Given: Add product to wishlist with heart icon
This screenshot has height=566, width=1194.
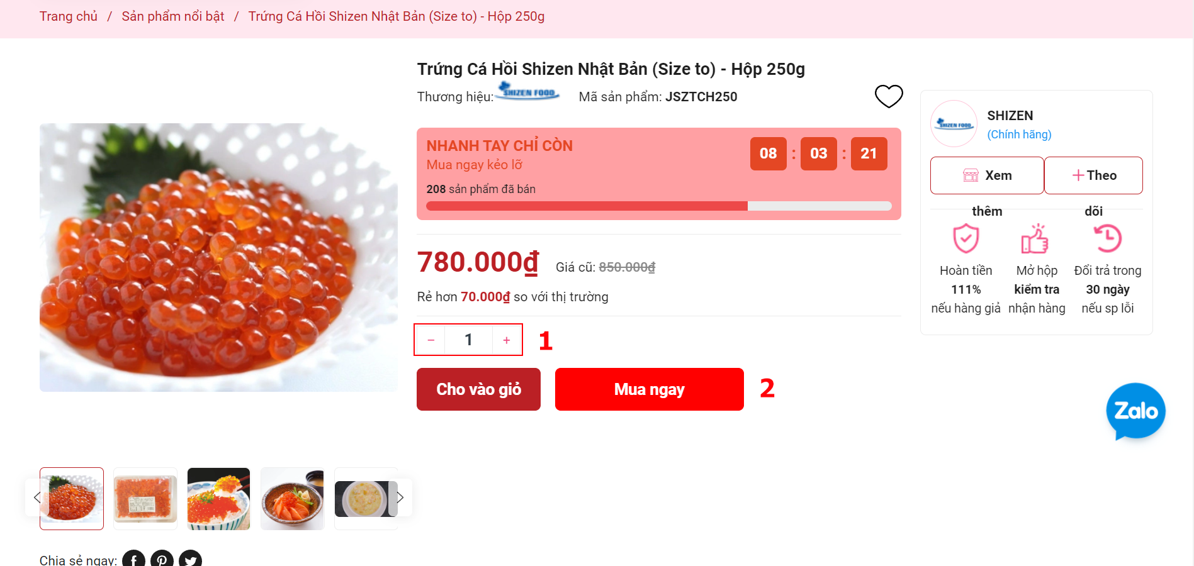Looking at the screenshot, I should click(889, 96).
